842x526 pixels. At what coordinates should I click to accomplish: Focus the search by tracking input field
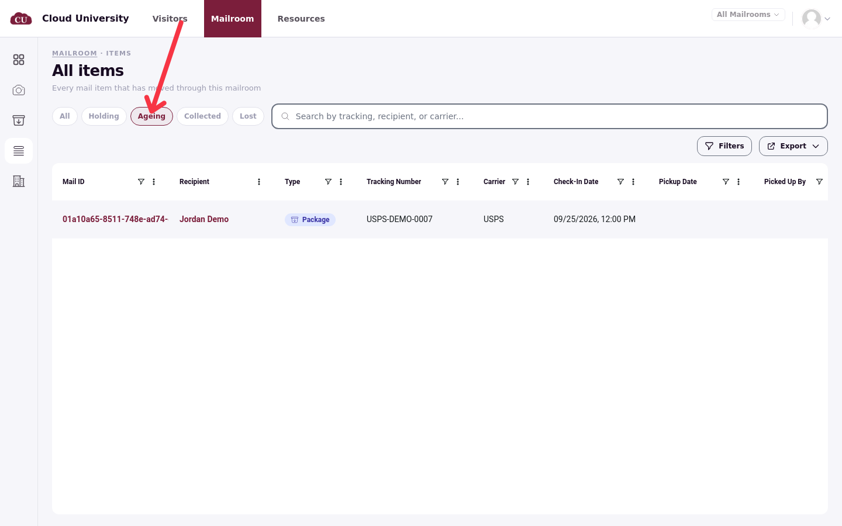tap(550, 116)
